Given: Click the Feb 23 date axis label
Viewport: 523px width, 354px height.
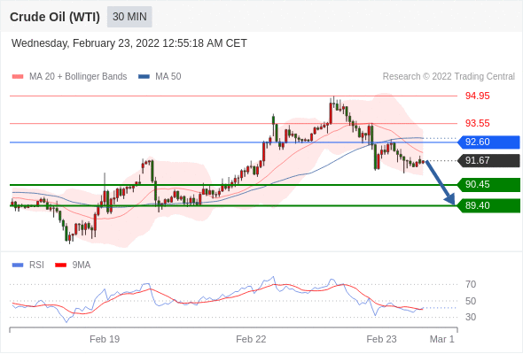Looking at the screenshot, I should 381,339.
